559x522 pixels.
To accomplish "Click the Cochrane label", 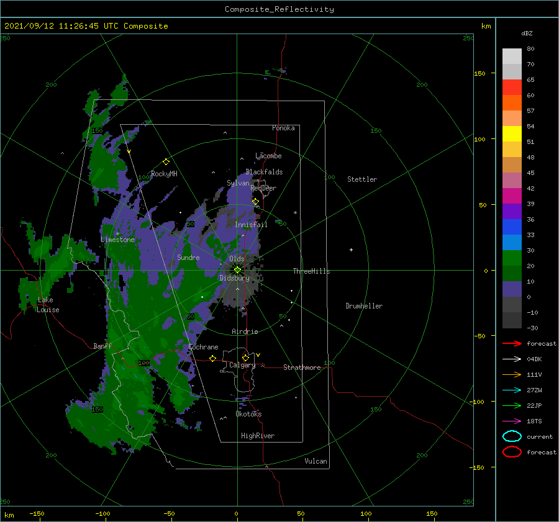I will tap(203, 347).
